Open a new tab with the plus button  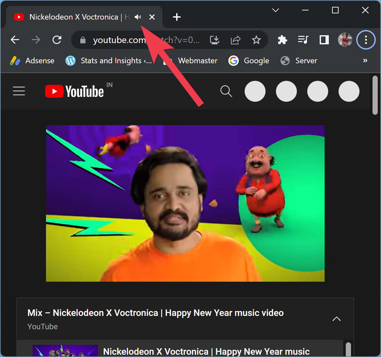pos(177,17)
